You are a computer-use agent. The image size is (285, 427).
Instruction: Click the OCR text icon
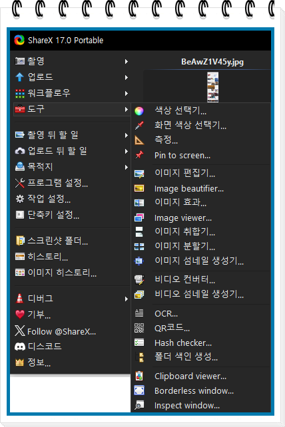139,313
